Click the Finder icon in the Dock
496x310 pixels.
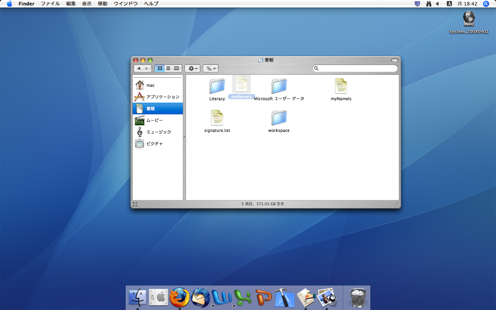tap(137, 297)
